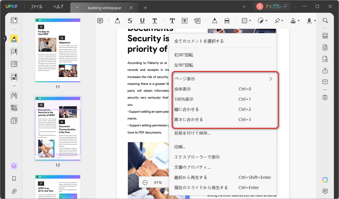Select 高さに合わせる menu entry
The height and width of the screenshot is (199, 339).
click(x=223, y=120)
